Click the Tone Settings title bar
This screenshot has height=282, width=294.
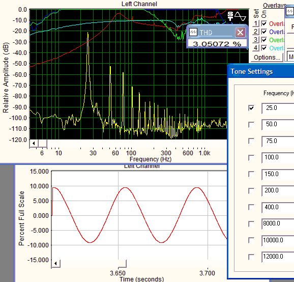(261, 71)
